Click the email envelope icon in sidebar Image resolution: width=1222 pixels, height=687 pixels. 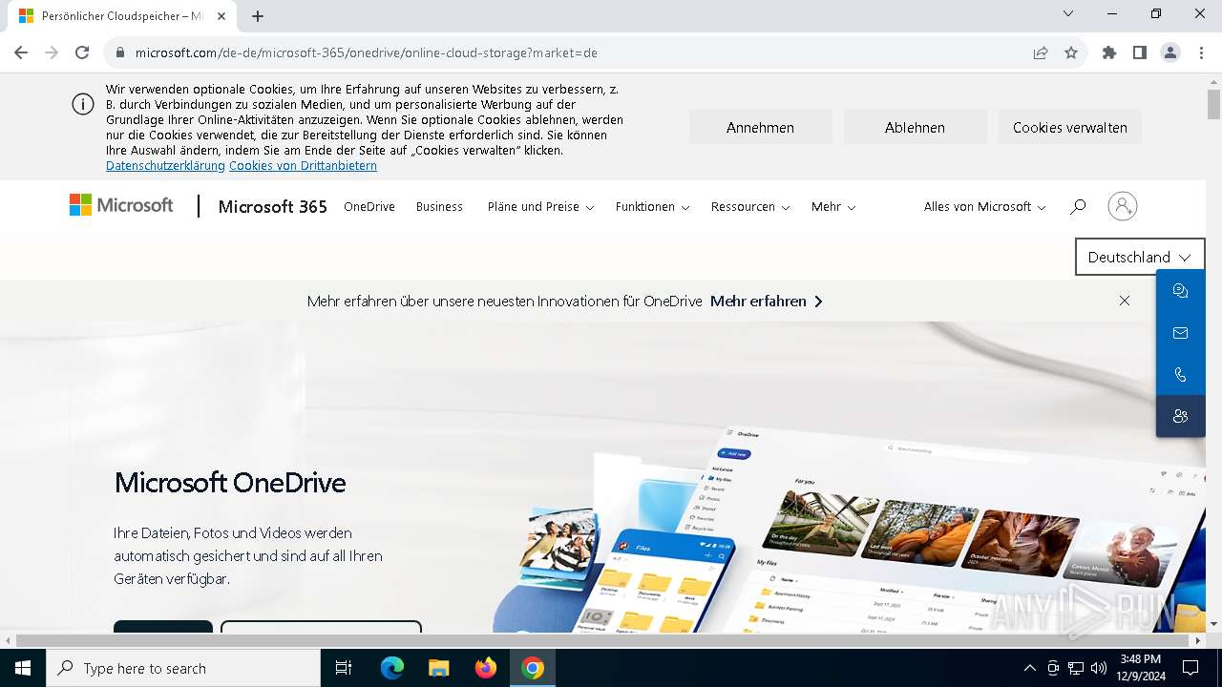(1181, 333)
